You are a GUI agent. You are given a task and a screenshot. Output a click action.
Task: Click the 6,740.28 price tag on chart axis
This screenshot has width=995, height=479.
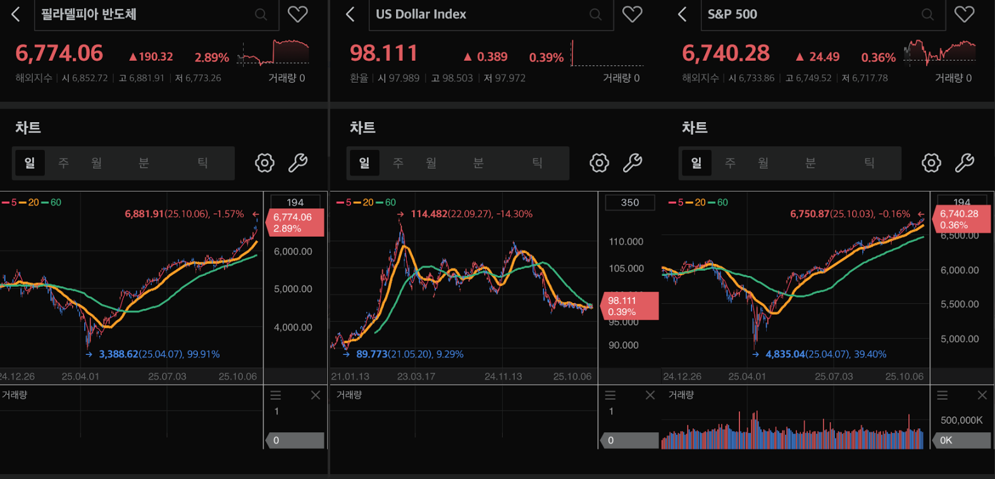[961, 220]
